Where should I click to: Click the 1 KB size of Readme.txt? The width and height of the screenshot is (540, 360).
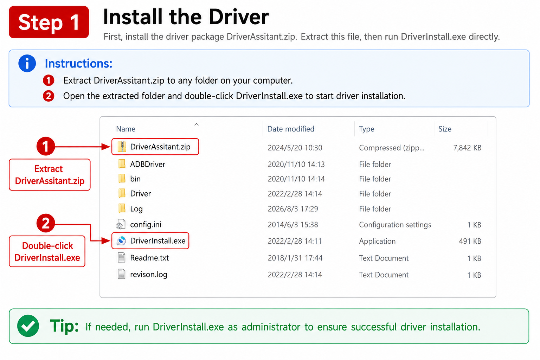[474, 258]
